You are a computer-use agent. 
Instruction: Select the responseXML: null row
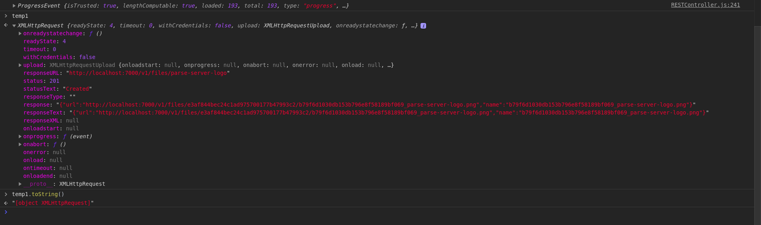[x=51, y=120]
